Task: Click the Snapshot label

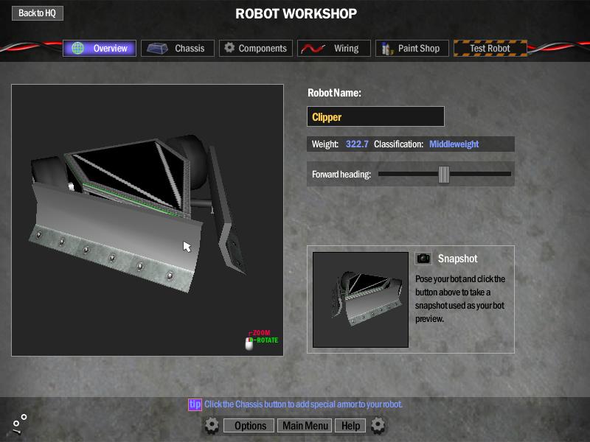Action: point(457,259)
